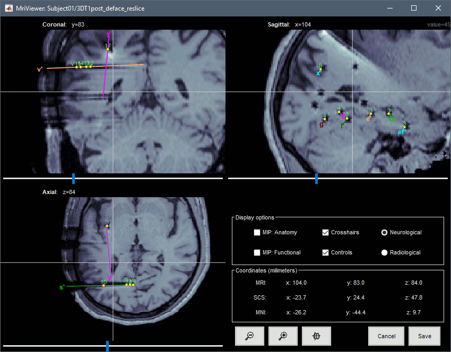Click the coronal slice slider handle
Screen dimensions: 451x352
coord(74,179)
